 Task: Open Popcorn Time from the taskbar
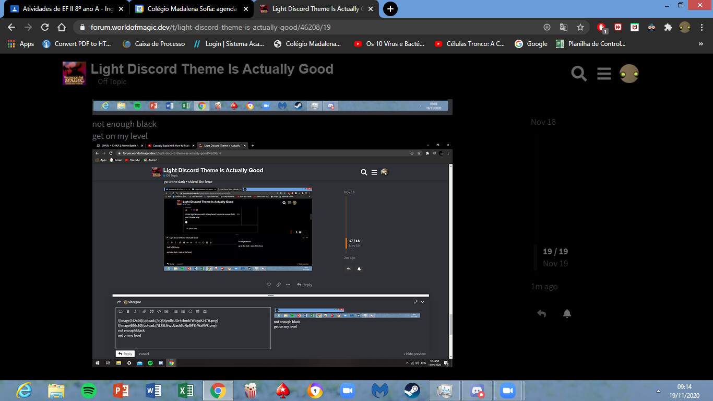251,391
